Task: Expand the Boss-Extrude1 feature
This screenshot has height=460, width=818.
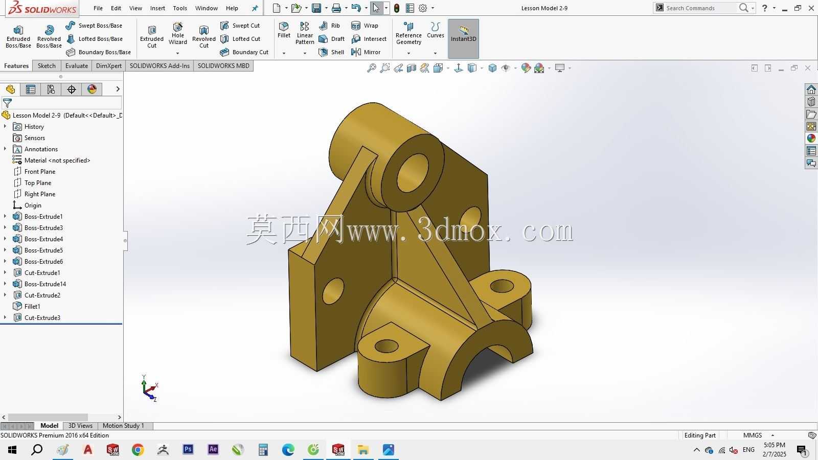Action: click(x=5, y=216)
